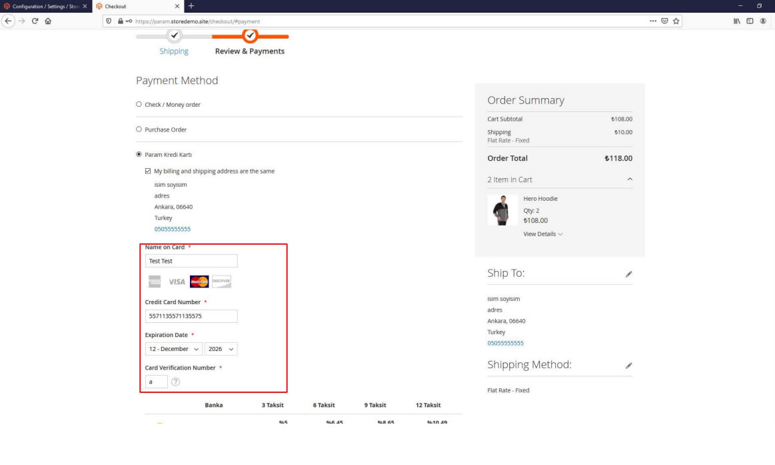
Task: Click the phone number under billing address
Action: click(173, 229)
